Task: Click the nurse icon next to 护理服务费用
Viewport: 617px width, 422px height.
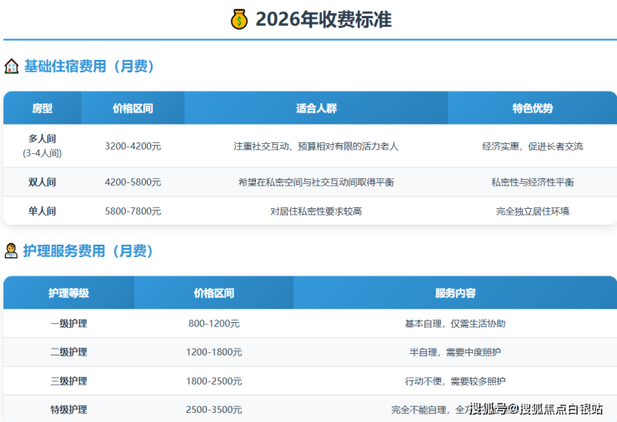Action: coord(12,251)
